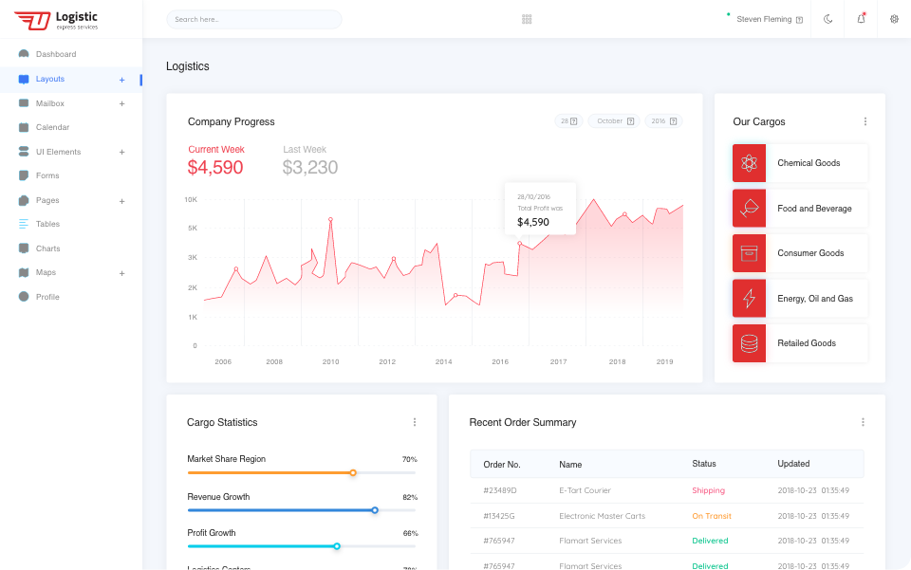Open Calendar from the sidebar

point(52,127)
